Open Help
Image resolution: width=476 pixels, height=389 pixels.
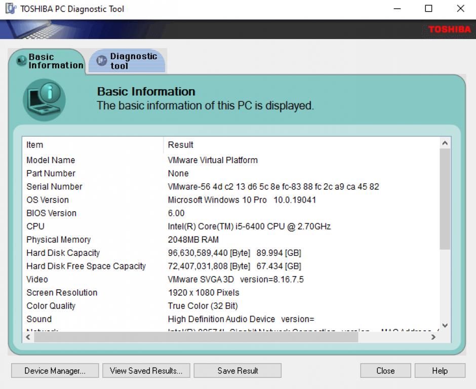point(440,370)
